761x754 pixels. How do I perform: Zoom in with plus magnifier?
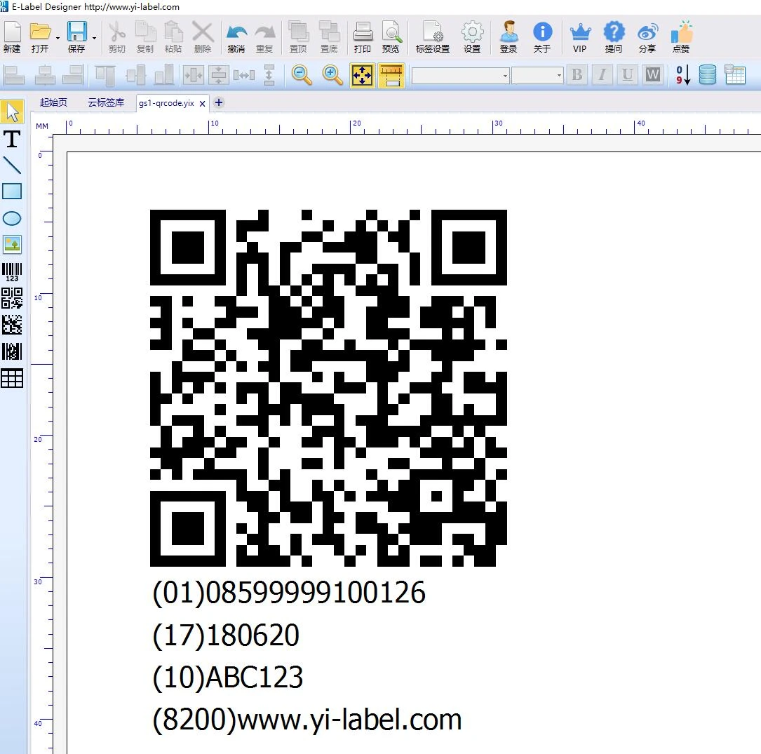(332, 75)
